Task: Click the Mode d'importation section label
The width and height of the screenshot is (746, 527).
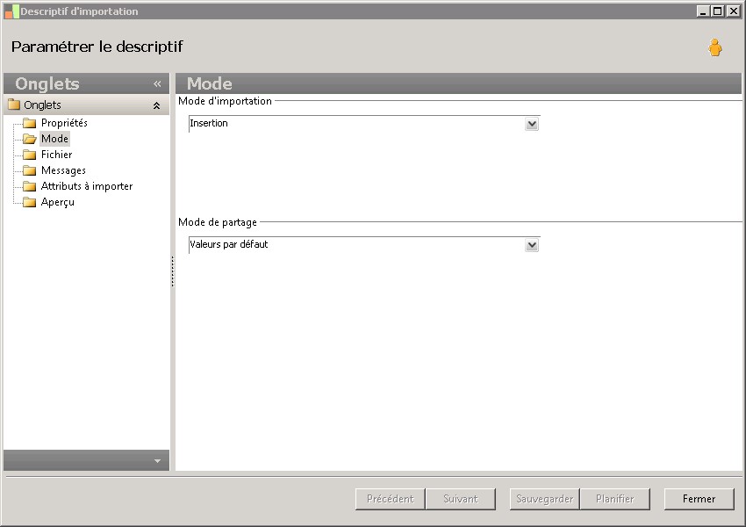Action: tap(225, 101)
